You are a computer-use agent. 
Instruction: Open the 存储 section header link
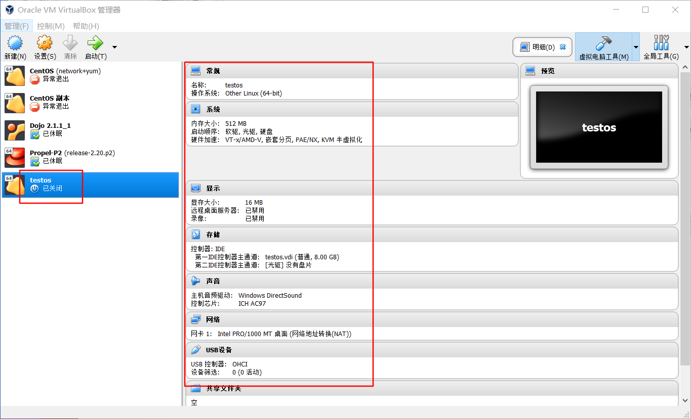pos(213,235)
